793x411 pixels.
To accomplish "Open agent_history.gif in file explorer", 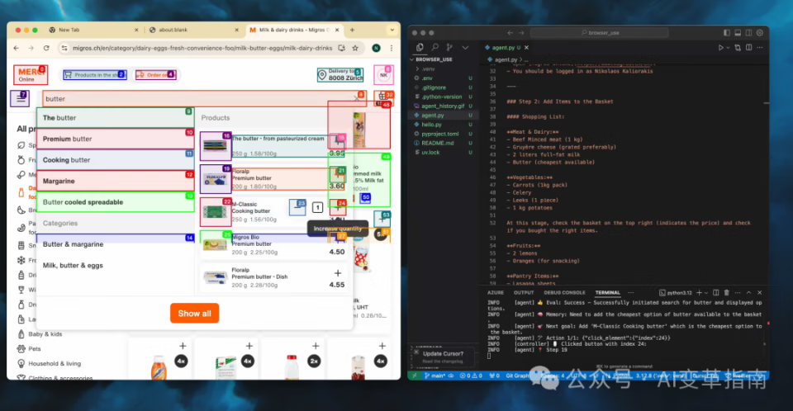I will [x=443, y=106].
